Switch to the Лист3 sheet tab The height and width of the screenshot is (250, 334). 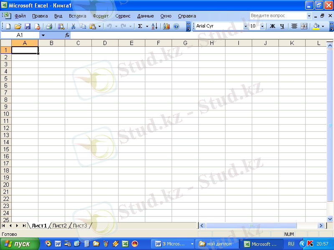click(80, 225)
